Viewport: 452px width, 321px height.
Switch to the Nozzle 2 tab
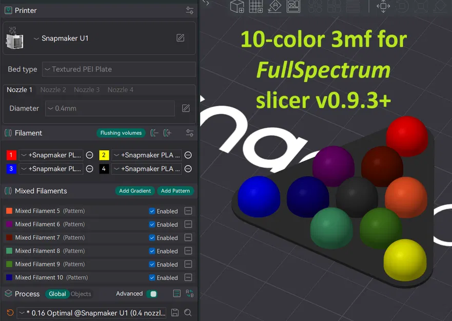(x=53, y=89)
